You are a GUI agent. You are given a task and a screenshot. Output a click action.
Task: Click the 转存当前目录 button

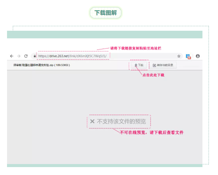[163, 65]
